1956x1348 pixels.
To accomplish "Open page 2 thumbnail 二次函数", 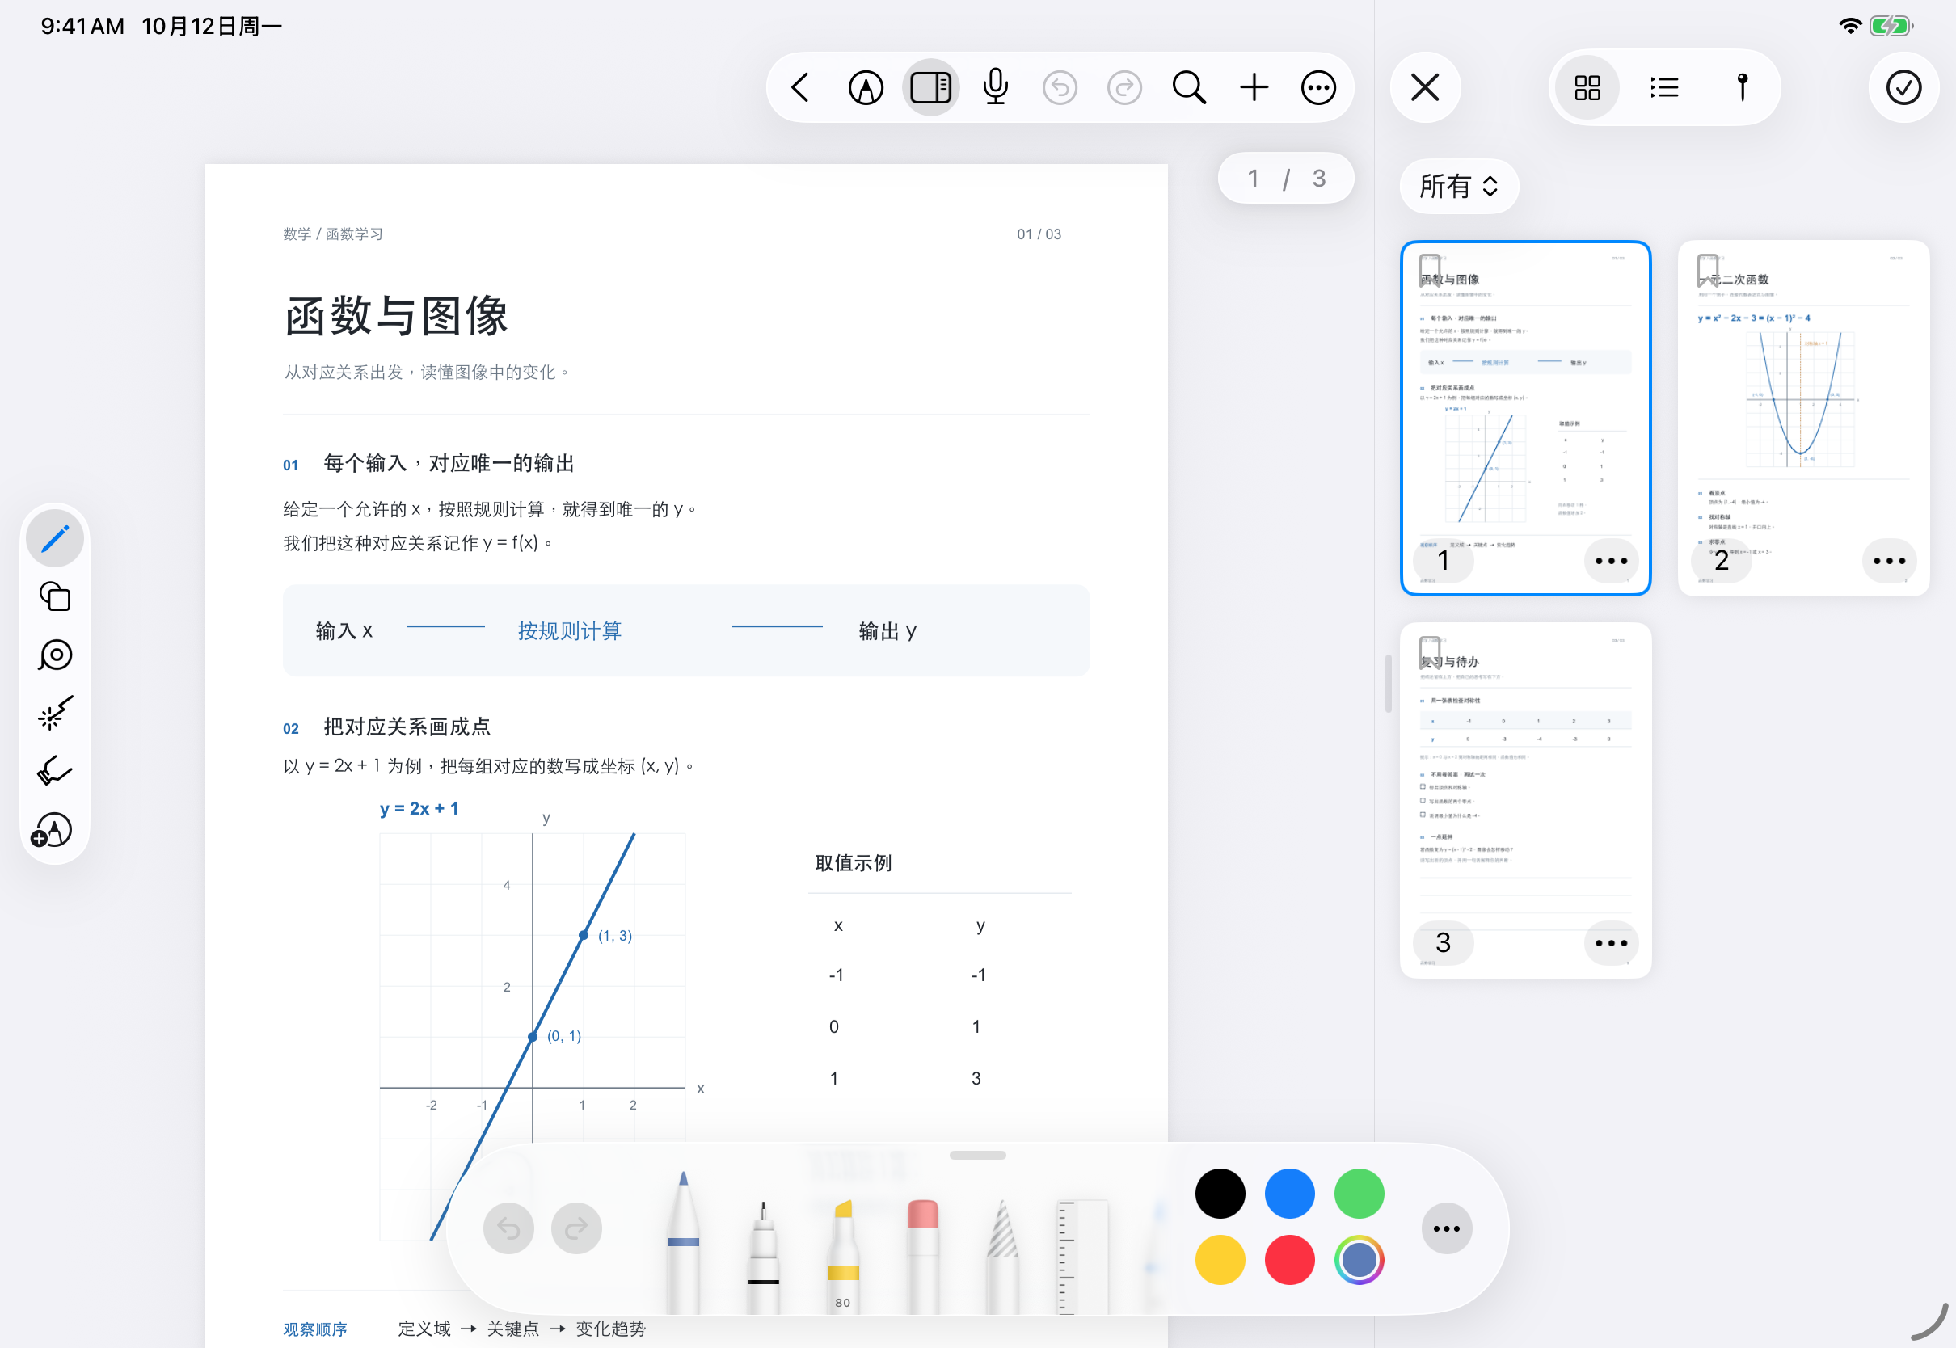I will [1803, 417].
